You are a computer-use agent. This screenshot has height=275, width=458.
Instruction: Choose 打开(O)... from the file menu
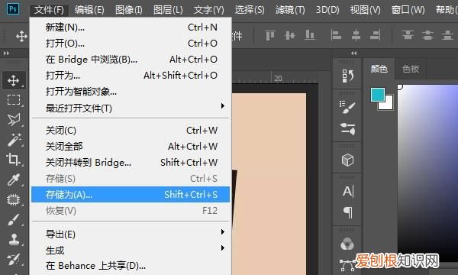click(x=131, y=44)
